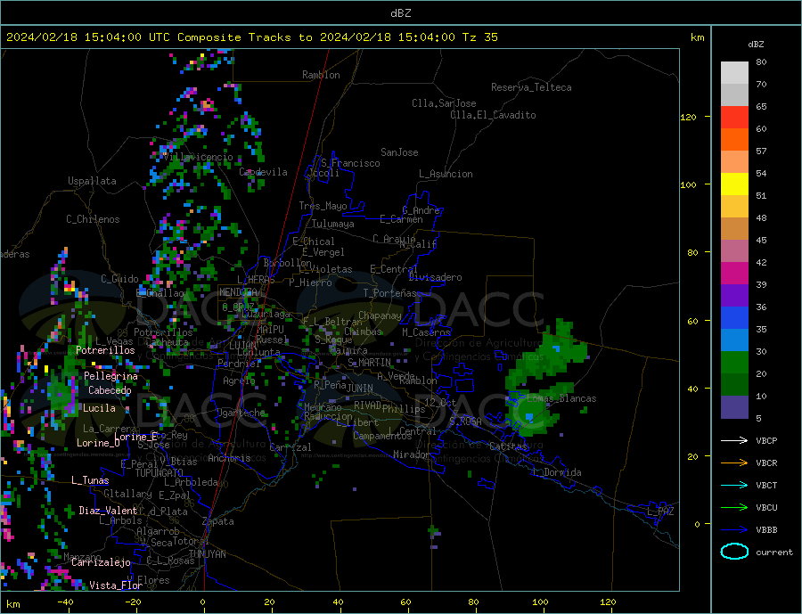Viewport: 802px width, 614px height.
Task: Click the L_PAZ label at right edge
Action: pos(661,512)
